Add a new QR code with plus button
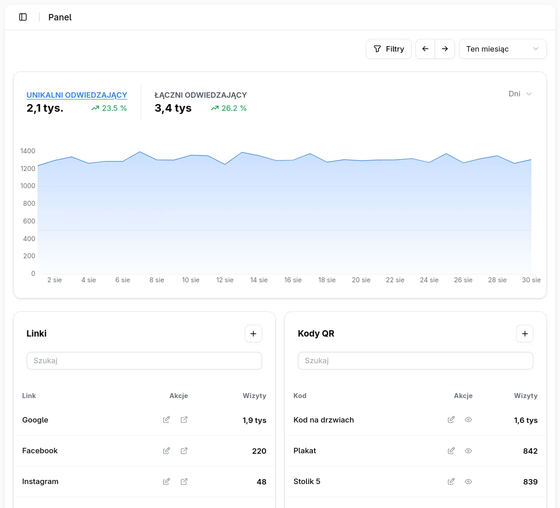The height and width of the screenshot is (508, 560). coord(525,334)
